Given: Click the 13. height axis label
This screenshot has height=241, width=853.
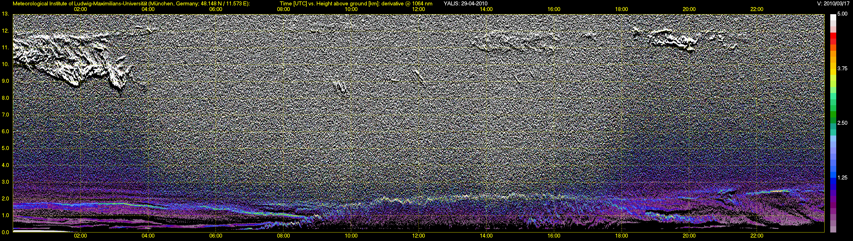Looking at the screenshot, I should pos(5,14).
